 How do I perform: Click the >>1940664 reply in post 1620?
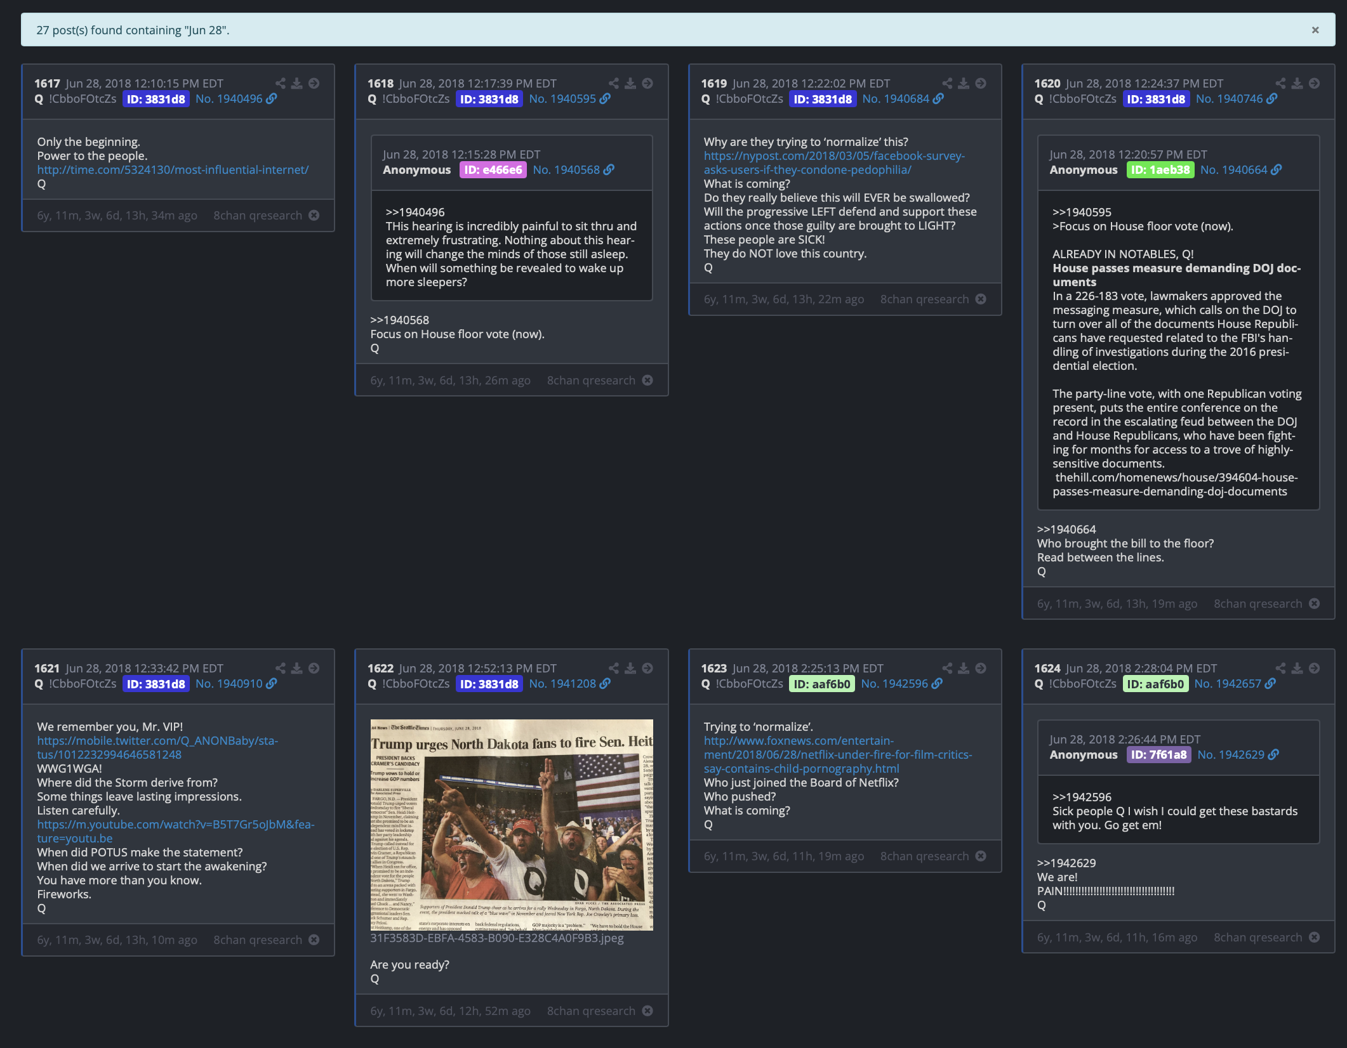pos(1066,530)
